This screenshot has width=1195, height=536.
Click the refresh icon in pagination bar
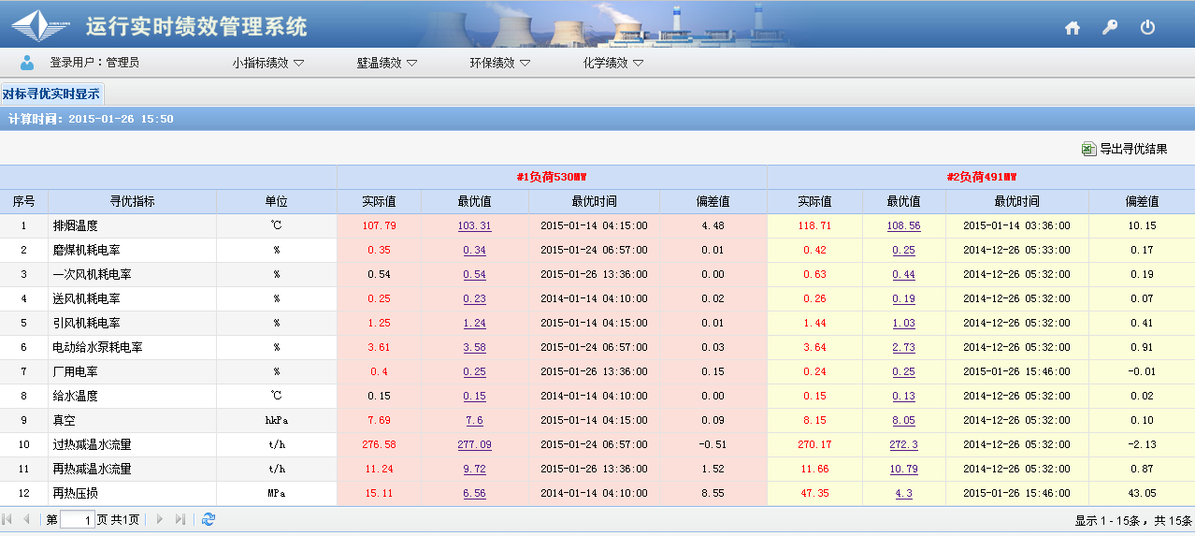209,519
